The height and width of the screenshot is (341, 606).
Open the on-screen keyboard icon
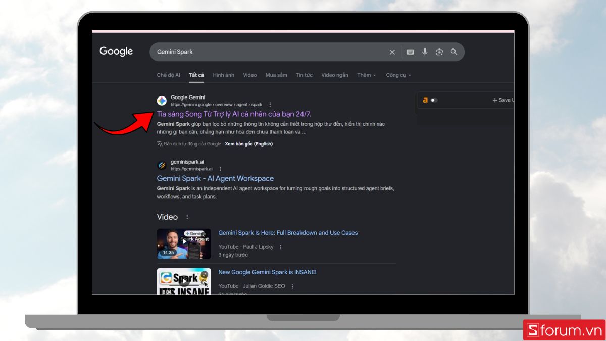click(x=410, y=52)
